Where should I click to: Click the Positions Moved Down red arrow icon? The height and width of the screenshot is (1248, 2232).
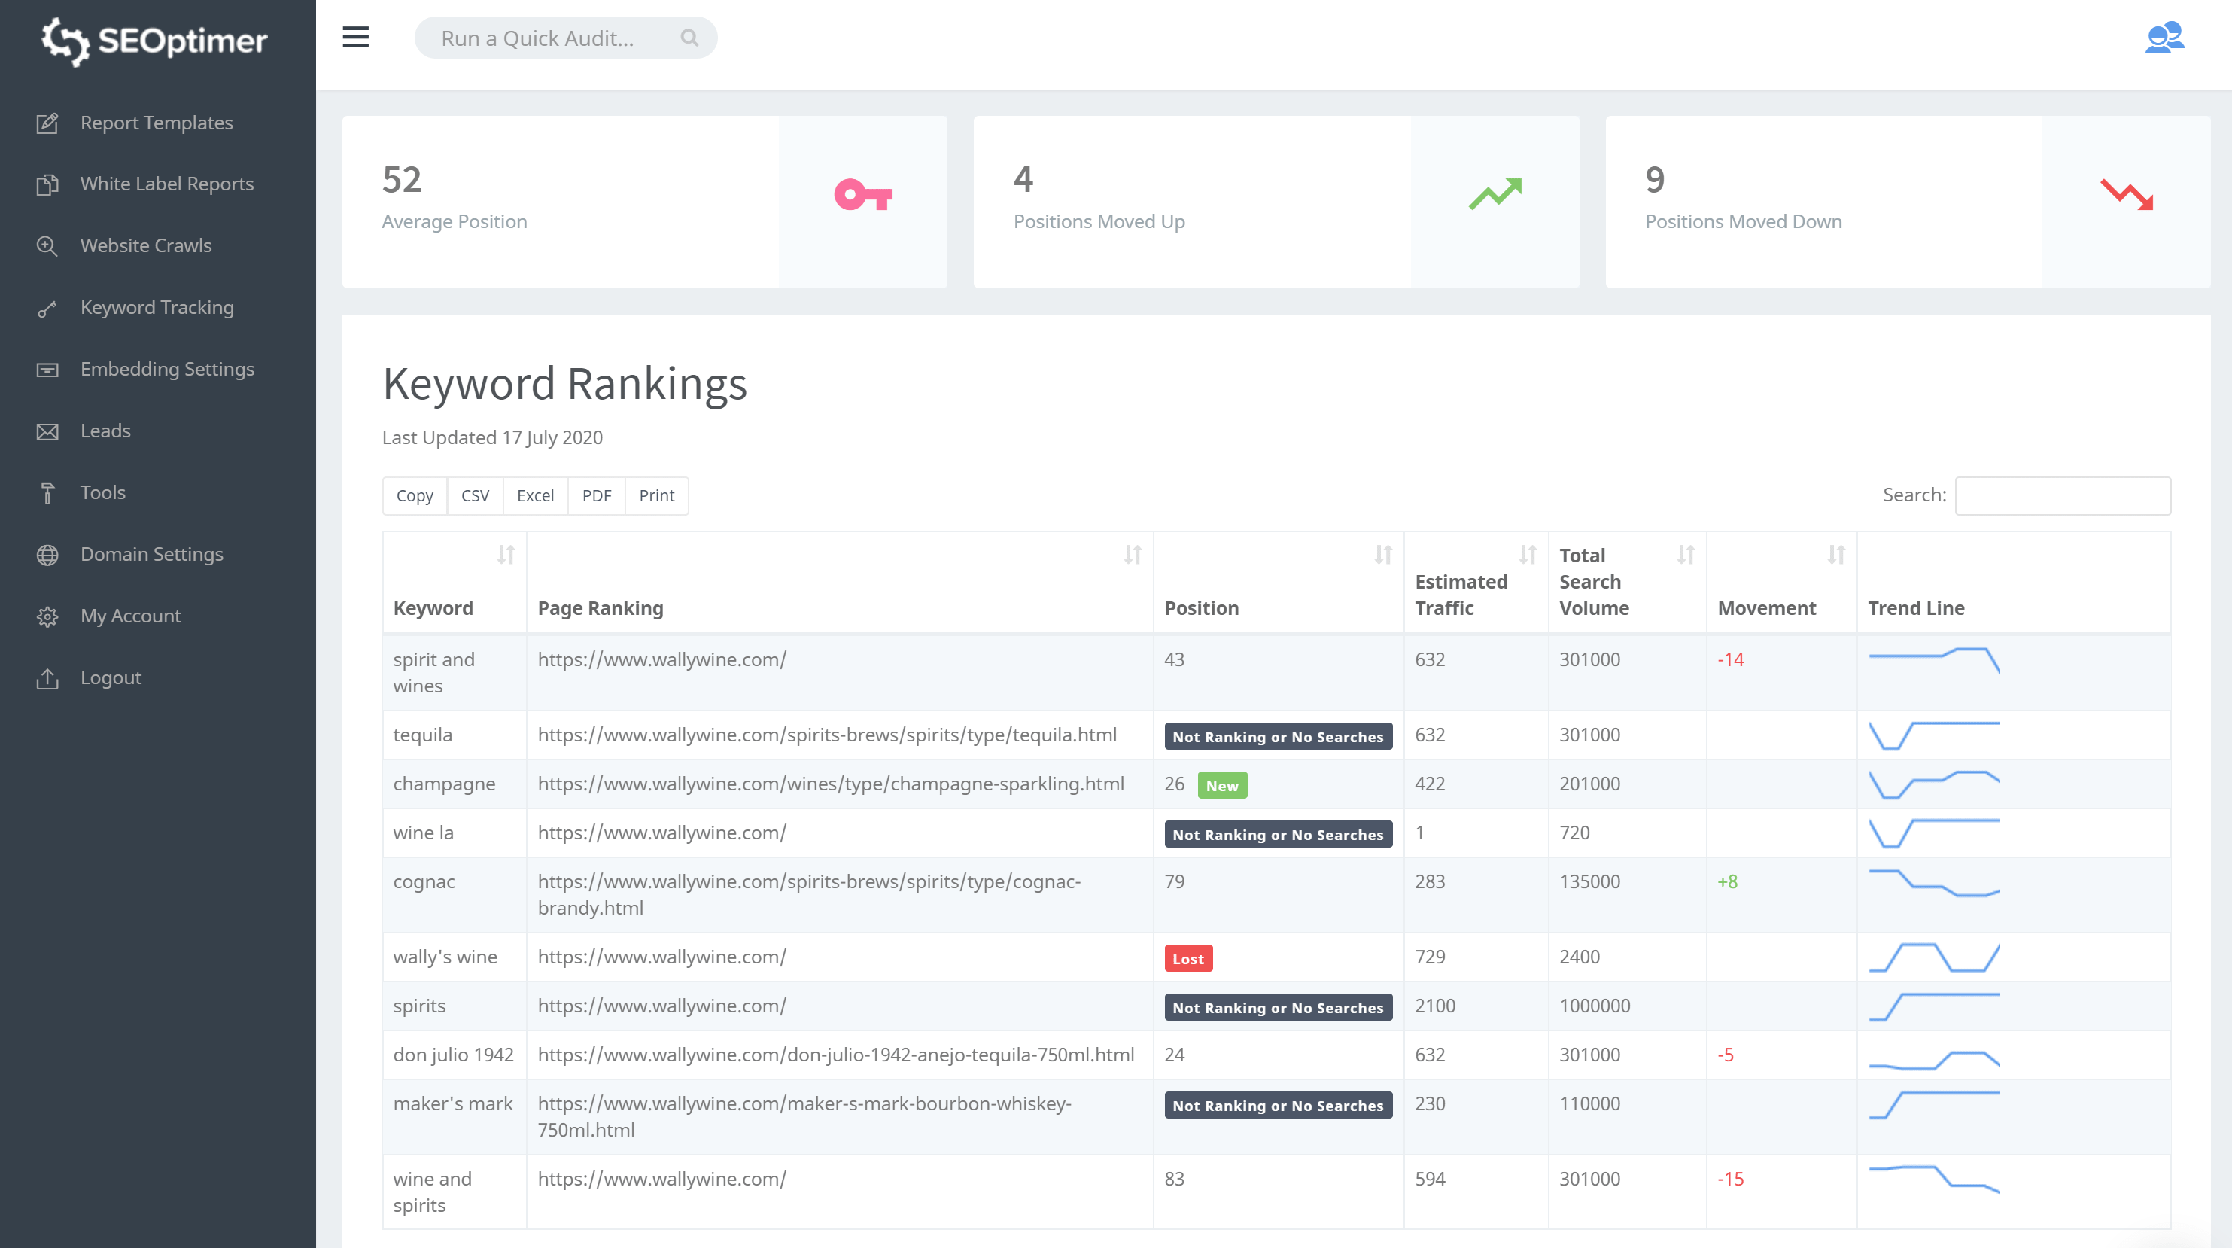click(2127, 196)
